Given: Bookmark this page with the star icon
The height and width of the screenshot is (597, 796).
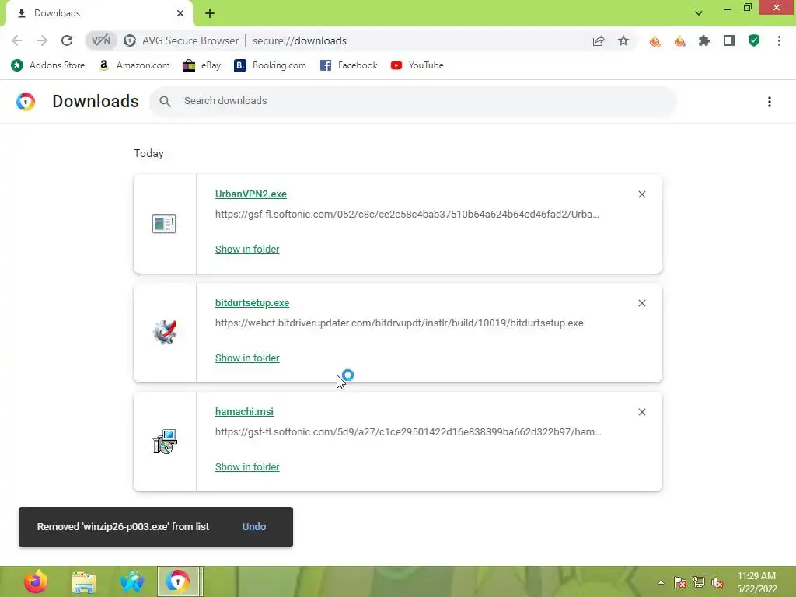Looking at the screenshot, I should tap(623, 40).
